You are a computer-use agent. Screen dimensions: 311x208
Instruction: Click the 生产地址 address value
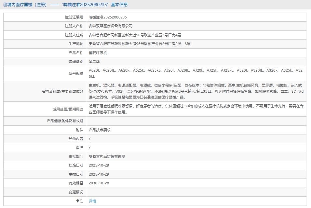tap(140, 44)
